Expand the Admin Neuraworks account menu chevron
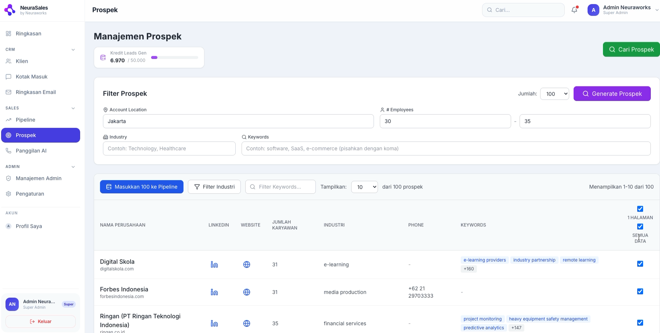Screen dimensions: 660x333 657,10
